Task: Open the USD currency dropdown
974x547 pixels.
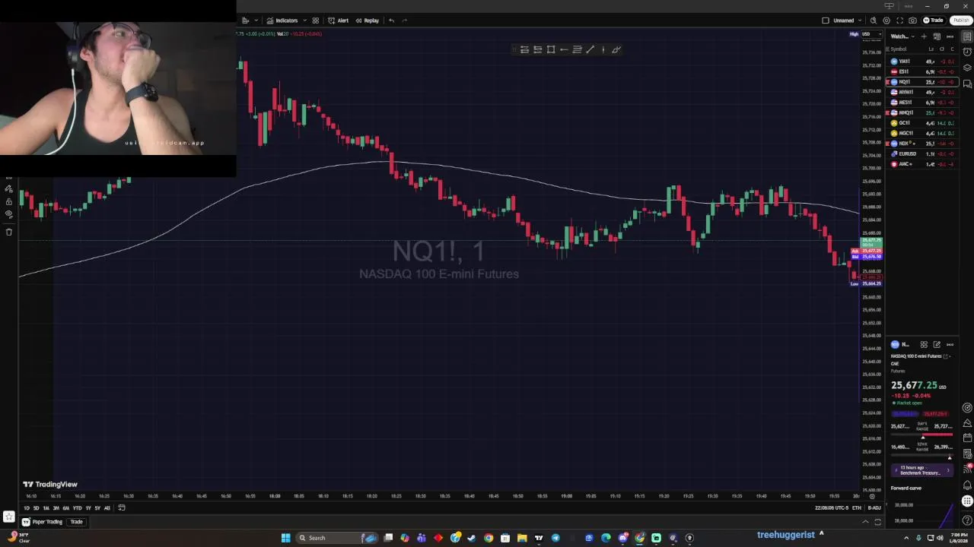Action: [871, 34]
